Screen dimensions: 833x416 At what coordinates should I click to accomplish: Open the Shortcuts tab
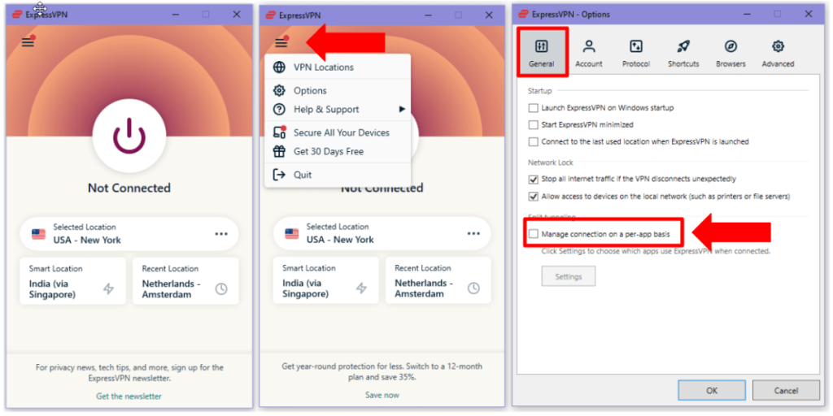tap(683, 52)
